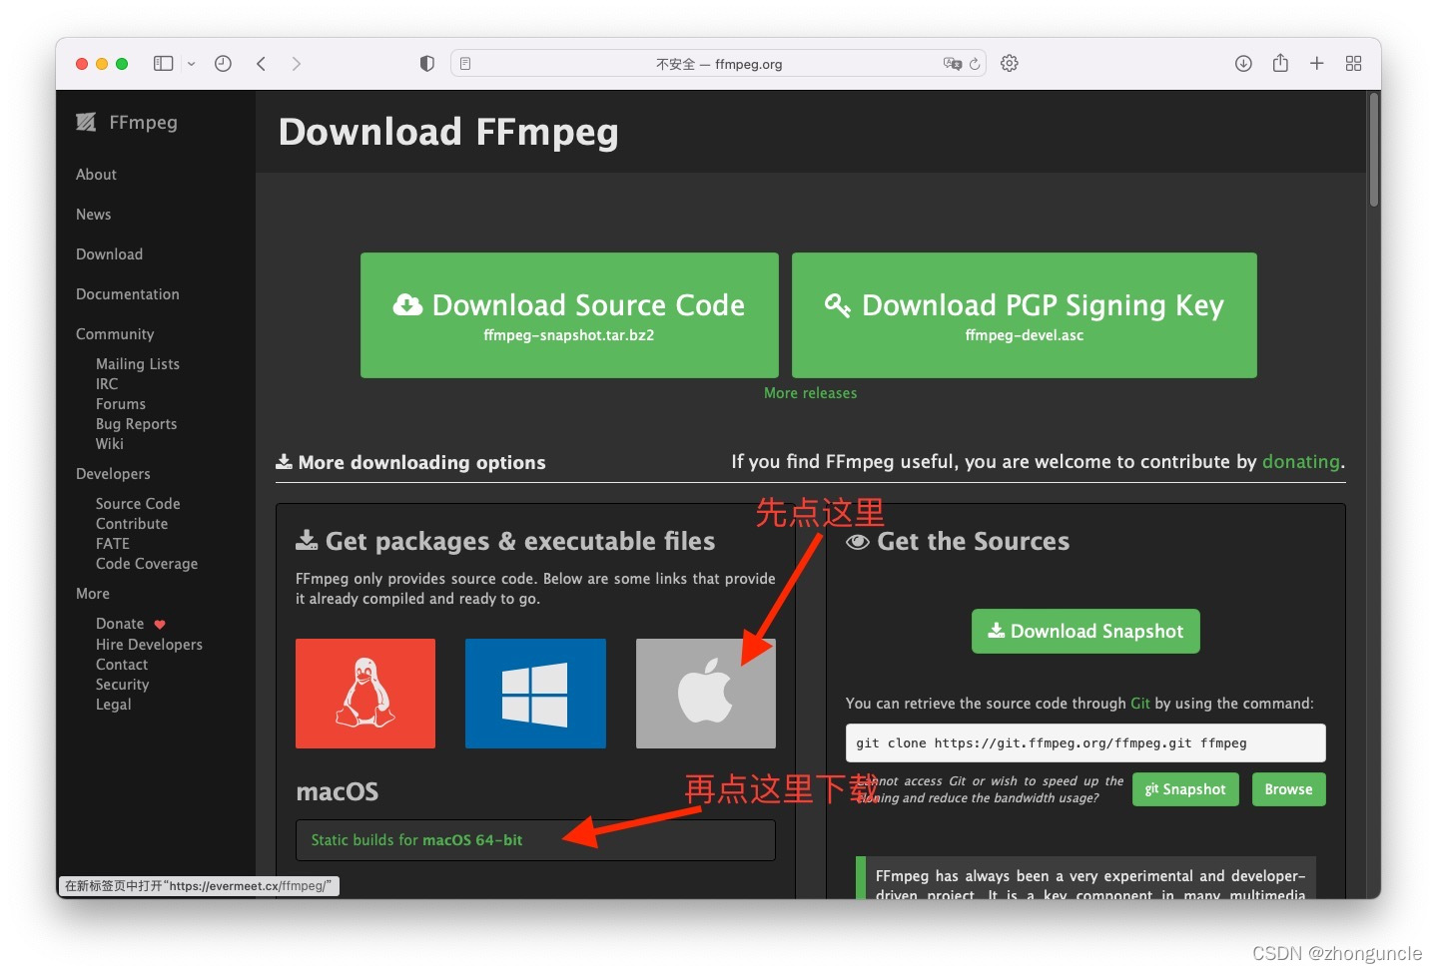
Task: Click the Download Snapshot button
Action: click(x=1085, y=632)
